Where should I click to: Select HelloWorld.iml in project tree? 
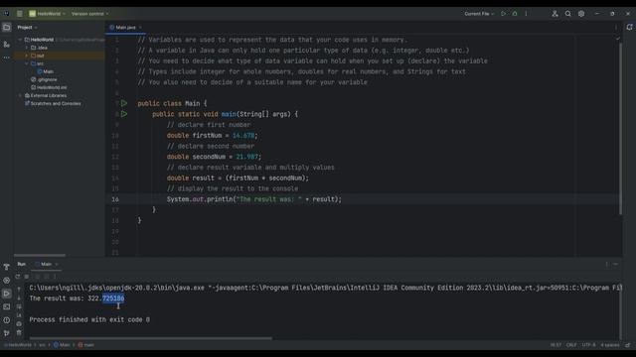[x=49, y=87]
